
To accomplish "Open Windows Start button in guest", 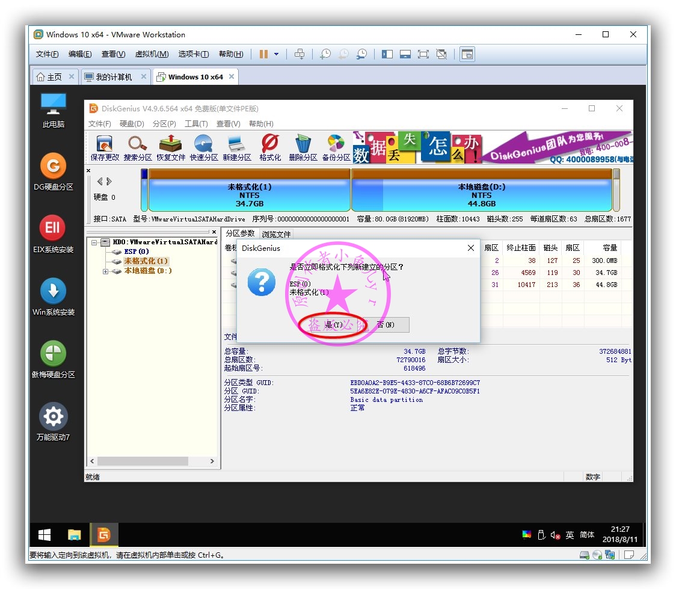I will coord(45,535).
